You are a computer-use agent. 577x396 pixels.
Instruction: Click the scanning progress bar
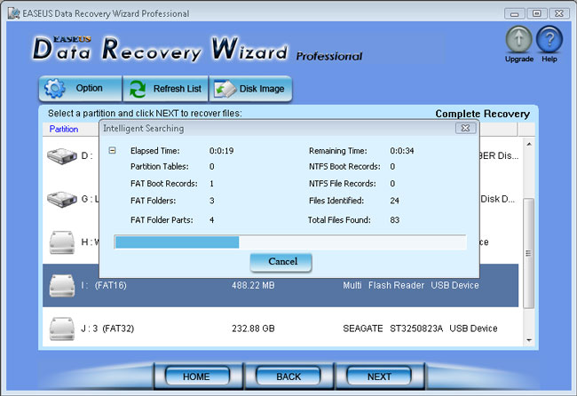[290, 242]
